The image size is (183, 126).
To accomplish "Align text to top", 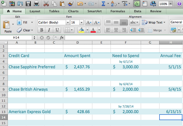I will 108,22.
